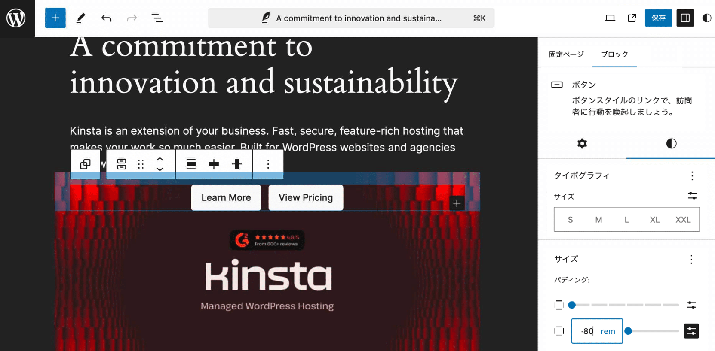This screenshot has height=351, width=715.
Task: Select font size S
Action: coord(570,220)
